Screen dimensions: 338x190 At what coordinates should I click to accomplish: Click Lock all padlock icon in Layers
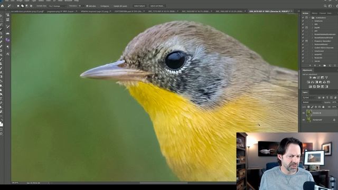coord(323,107)
